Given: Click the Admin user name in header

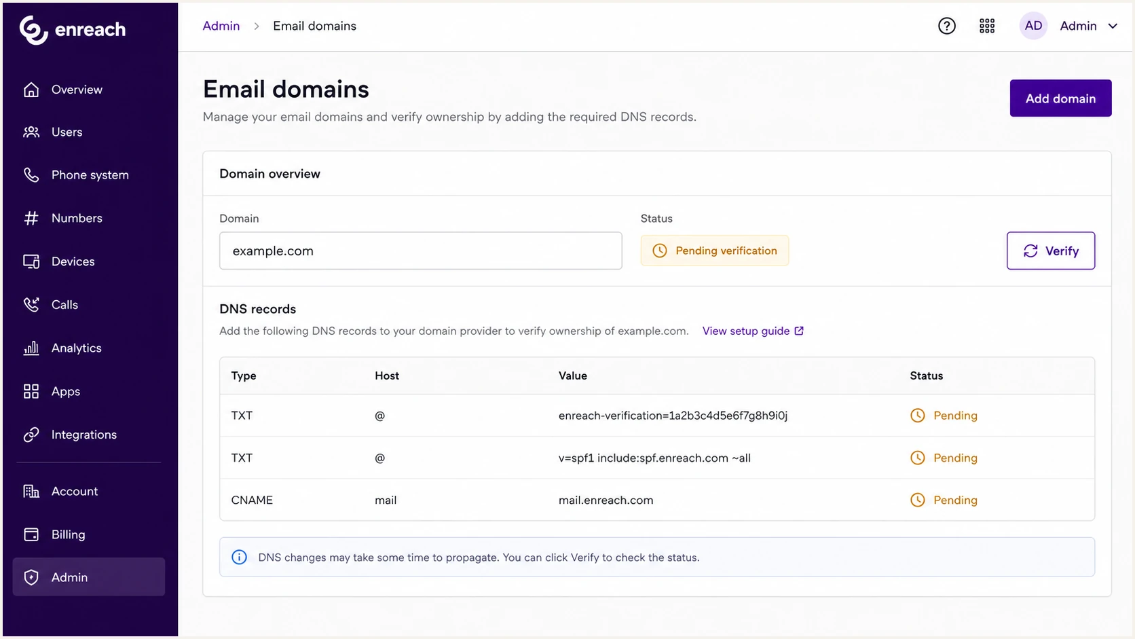Looking at the screenshot, I should pos(1078,26).
